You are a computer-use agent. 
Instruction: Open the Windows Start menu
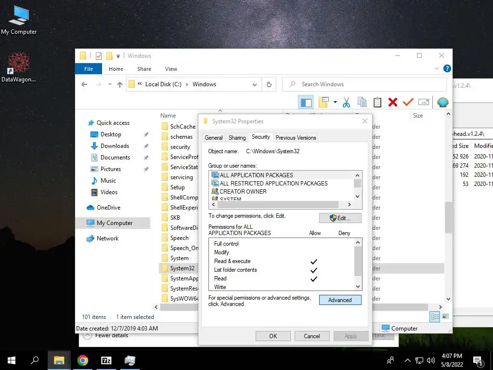pyautogui.click(x=12, y=360)
